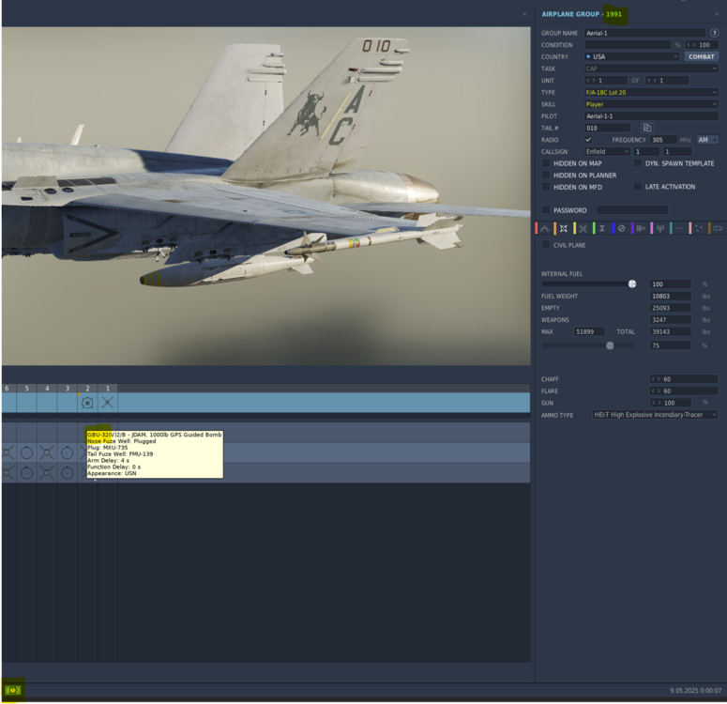Screen dimensions: 727x704
Task: Click the date-time text 9.05.2025
Action: point(695,691)
